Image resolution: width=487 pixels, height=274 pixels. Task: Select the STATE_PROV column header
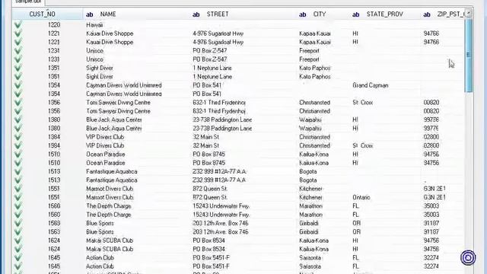tap(385, 14)
